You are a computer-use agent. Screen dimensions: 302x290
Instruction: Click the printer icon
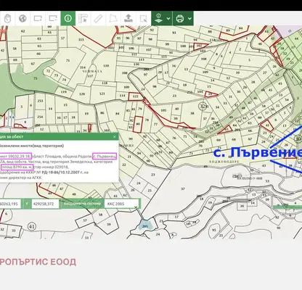click(x=180, y=18)
